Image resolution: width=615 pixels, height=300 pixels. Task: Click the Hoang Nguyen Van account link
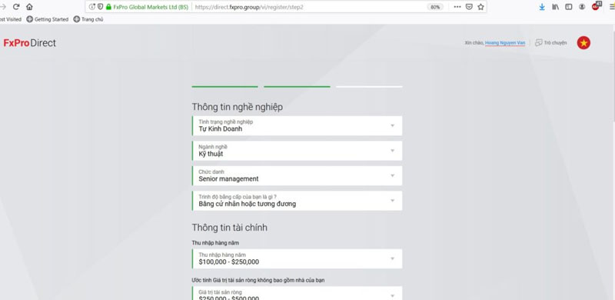tap(505, 43)
